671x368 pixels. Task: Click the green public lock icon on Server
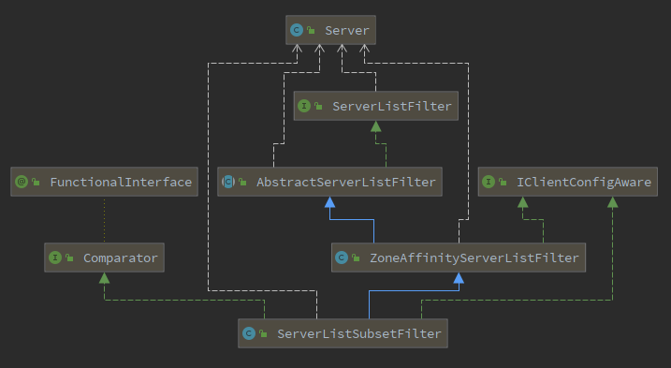(x=311, y=30)
